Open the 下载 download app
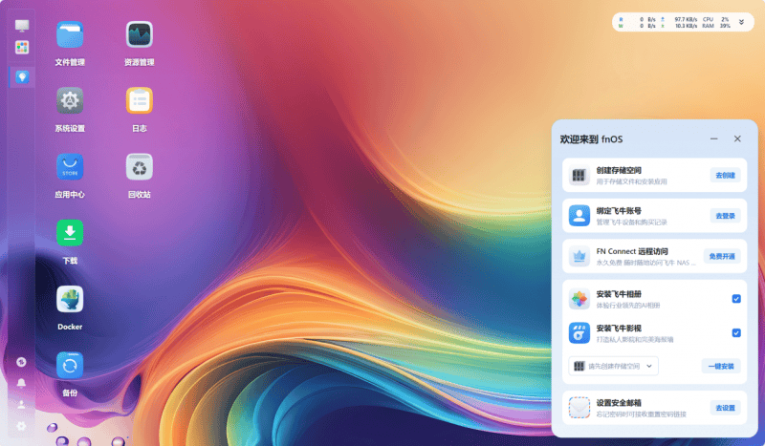 (x=70, y=233)
